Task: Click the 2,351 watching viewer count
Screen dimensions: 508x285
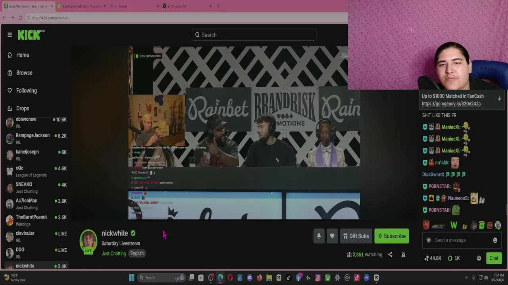Action: tap(364, 255)
